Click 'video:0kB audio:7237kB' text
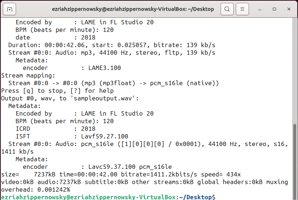Viewport: 298px width, 200px height. pyautogui.click(x=41, y=182)
